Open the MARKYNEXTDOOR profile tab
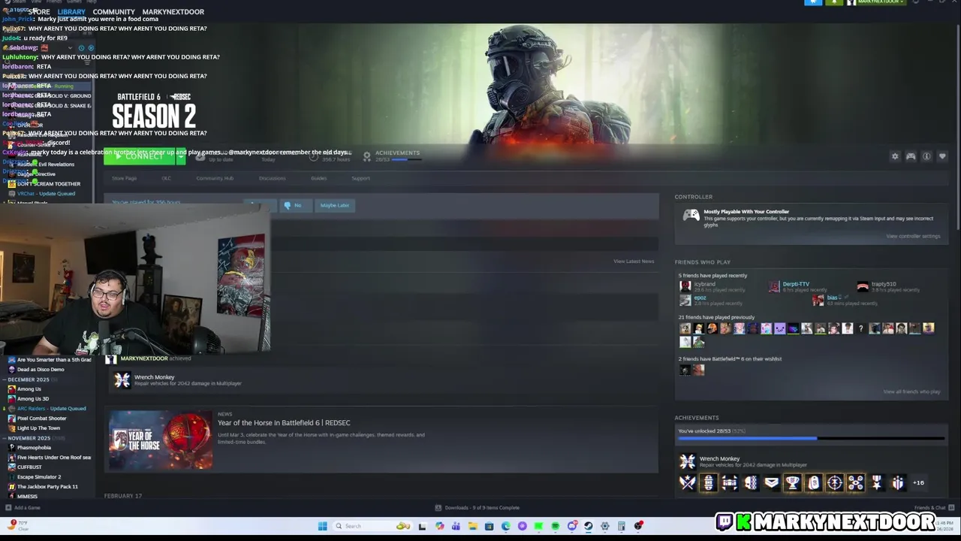961x541 pixels. [173, 12]
